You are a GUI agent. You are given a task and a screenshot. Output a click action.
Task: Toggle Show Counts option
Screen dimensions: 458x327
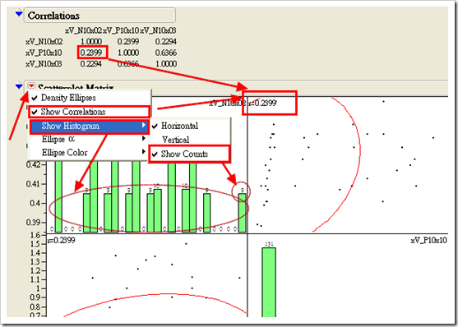point(189,154)
